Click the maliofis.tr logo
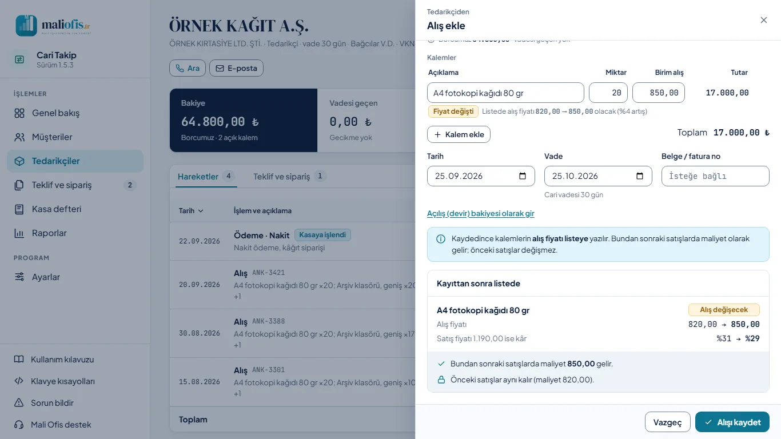781x439 pixels. (x=53, y=26)
